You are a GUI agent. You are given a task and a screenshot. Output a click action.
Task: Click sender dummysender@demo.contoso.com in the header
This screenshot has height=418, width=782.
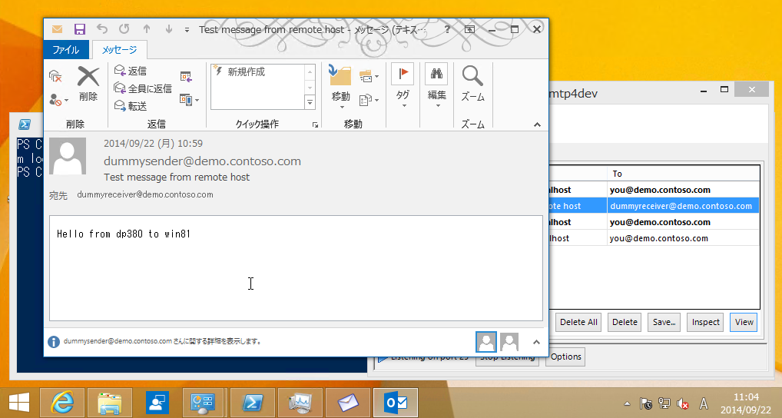(202, 161)
